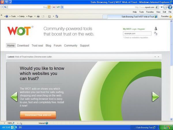Screen dimensions: 173x130
Task: Click the scroll up arrow
Action: 171,21
